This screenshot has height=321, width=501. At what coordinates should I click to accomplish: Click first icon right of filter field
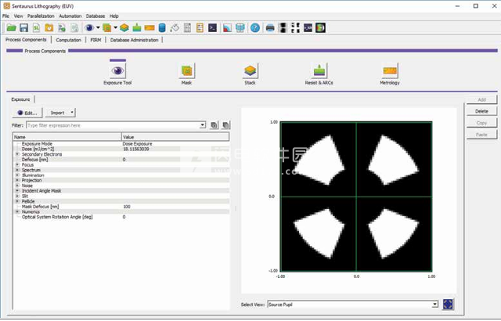(214, 125)
